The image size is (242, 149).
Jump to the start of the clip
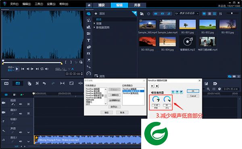tap(23, 69)
